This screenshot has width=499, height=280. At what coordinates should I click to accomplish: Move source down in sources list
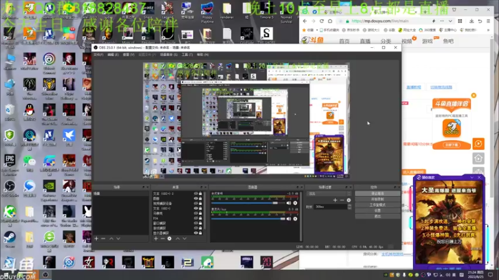185,238
